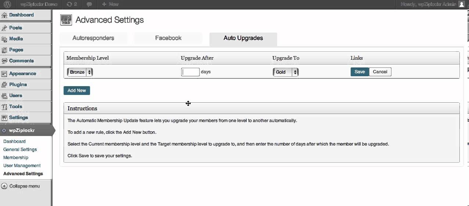The image size is (469, 206).
Task: Click the WordPress logo icon
Action: pyautogui.click(x=7, y=4)
